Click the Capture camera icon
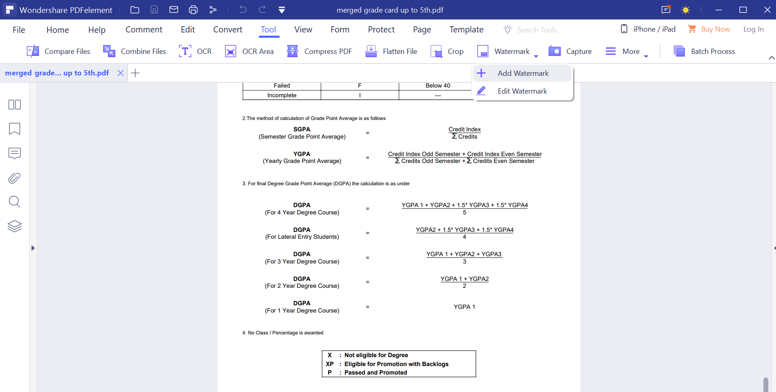The image size is (776, 392). click(x=555, y=51)
